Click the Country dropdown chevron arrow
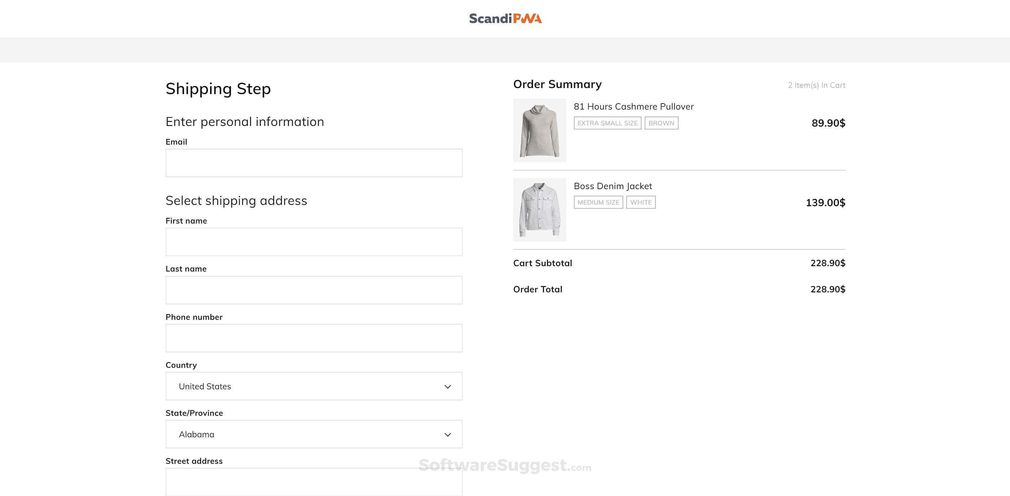Screen dimensions: 1010x496 [447, 387]
